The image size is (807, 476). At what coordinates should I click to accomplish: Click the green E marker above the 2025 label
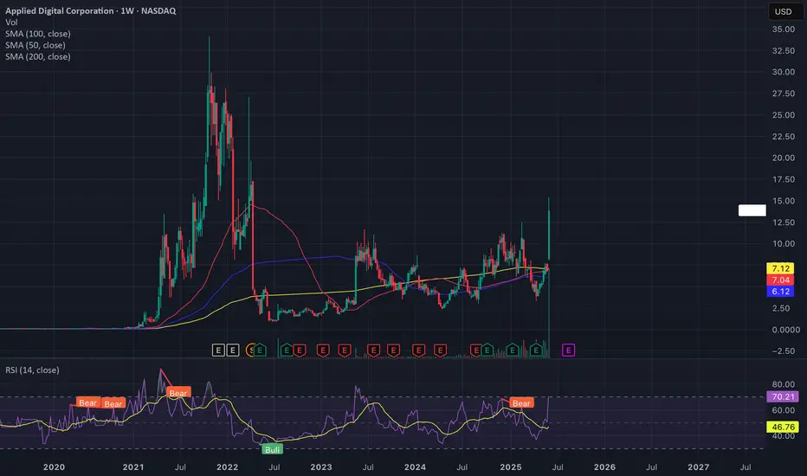pyautogui.click(x=512, y=351)
